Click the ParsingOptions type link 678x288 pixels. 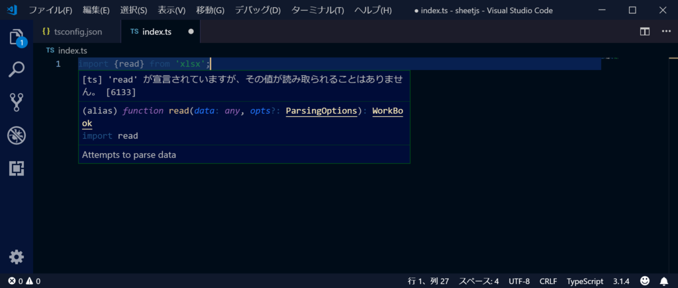322,111
